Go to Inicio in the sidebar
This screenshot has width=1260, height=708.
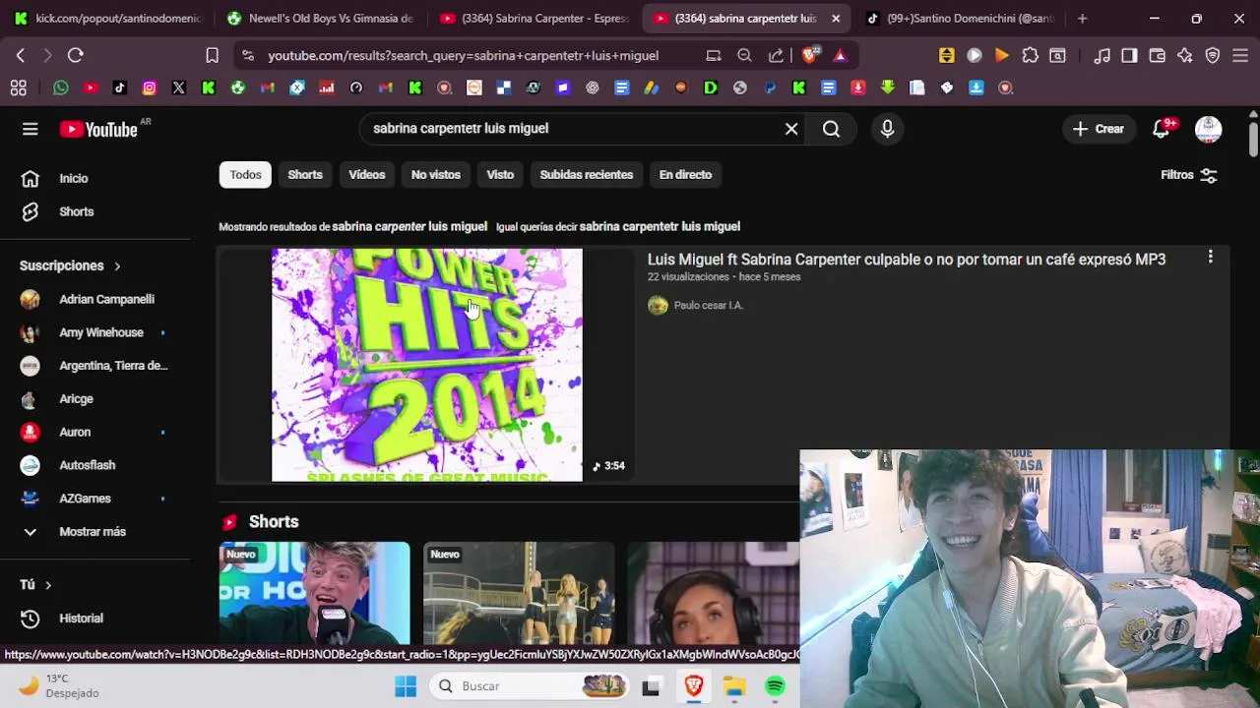tap(94, 178)
